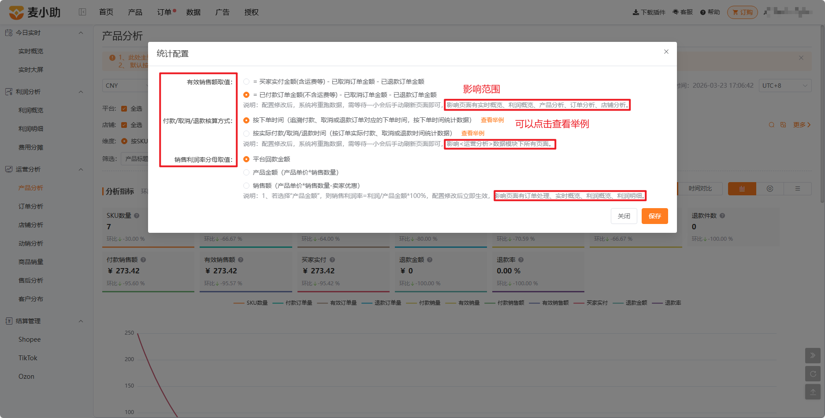Click the 退款金额 help question icon
825x418 pixels.
tap(430, 260)
